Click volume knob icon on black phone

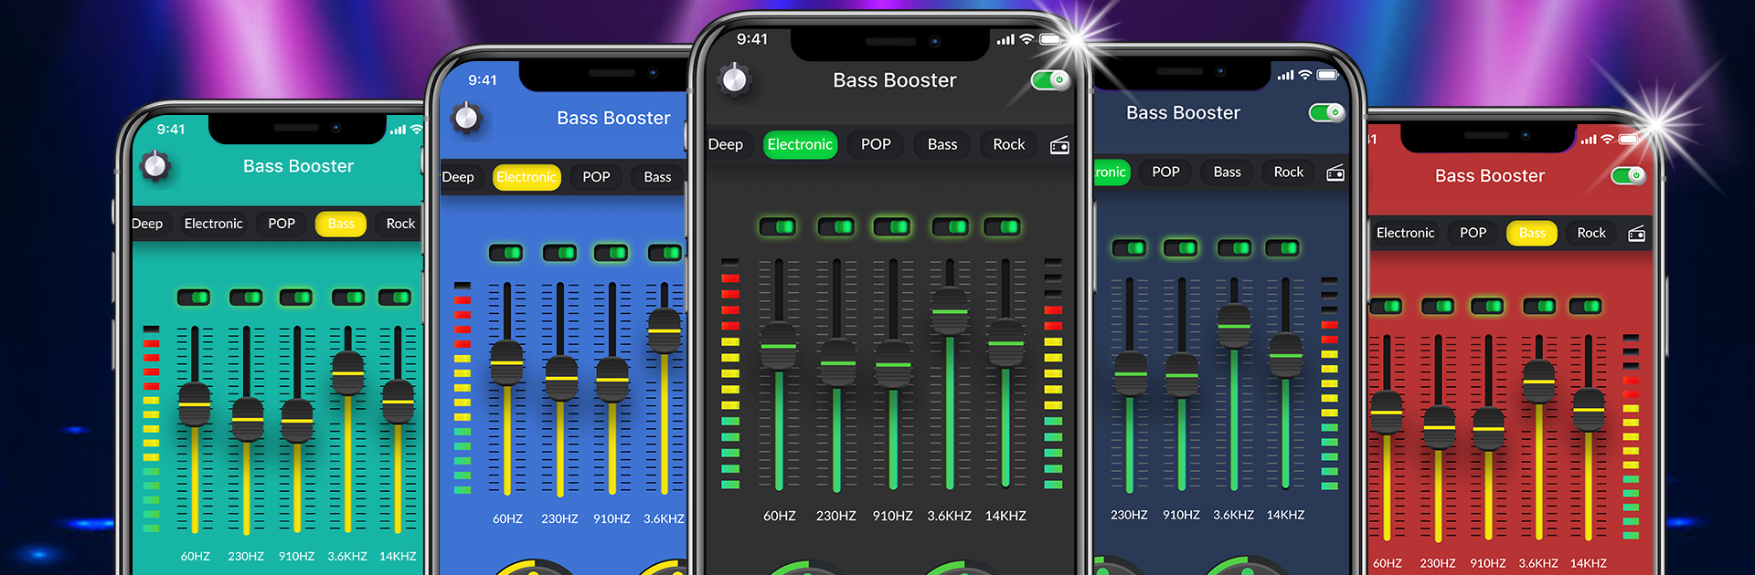[x=734, y=79]
